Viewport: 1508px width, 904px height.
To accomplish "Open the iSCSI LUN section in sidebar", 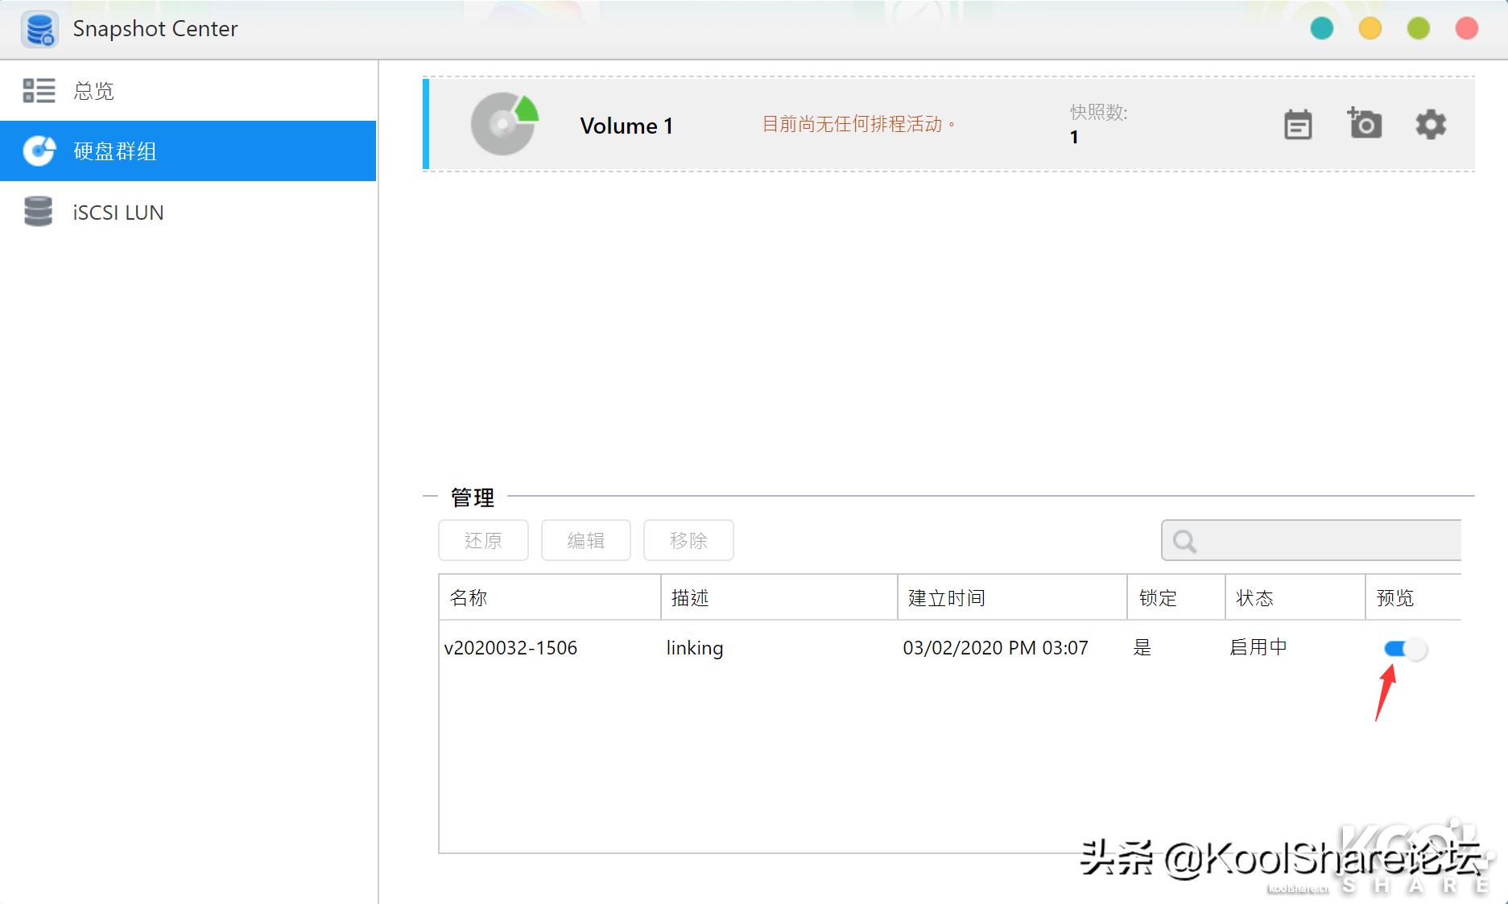I will click(x=38, y=212).
